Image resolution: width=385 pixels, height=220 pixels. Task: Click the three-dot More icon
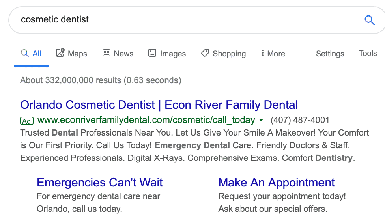[x=262, y=53]
